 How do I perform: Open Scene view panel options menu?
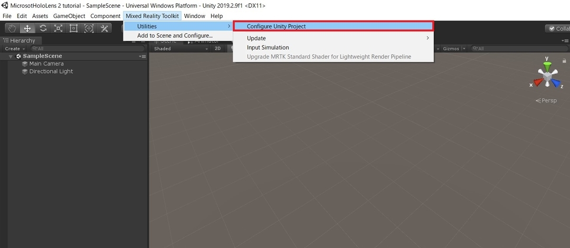[564, 41]
